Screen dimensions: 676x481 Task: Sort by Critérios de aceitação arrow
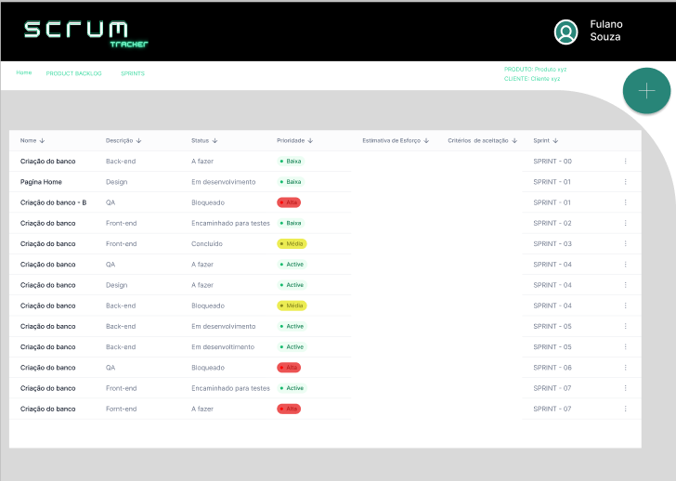tap(514, 140)
